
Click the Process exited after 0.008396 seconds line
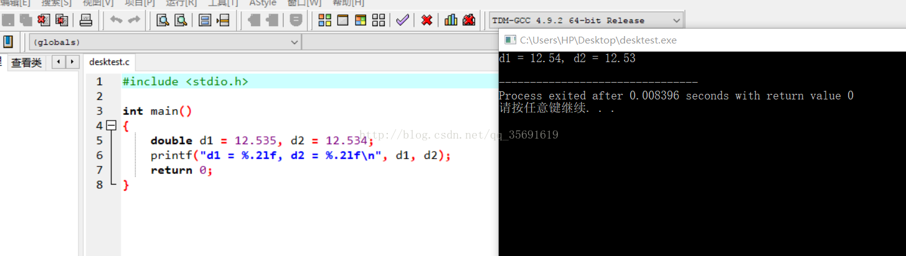tap(676, 96)
